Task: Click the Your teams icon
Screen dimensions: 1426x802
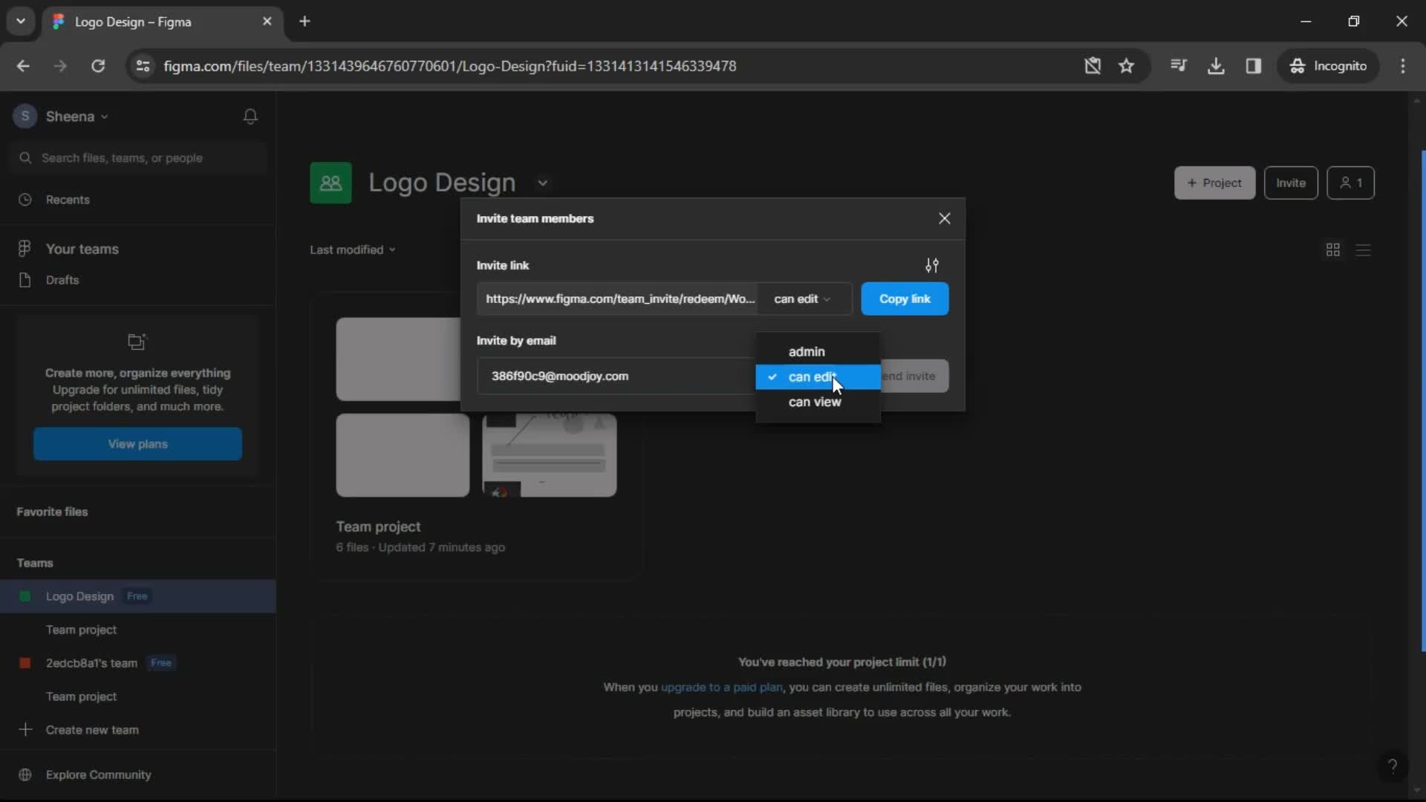Action: pyautogui.click(x=25, y=249)
